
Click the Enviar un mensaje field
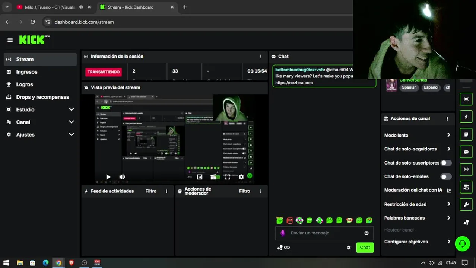(324, 233)
